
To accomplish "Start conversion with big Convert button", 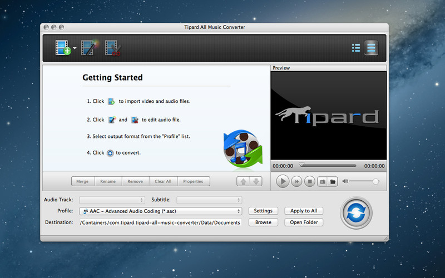I will [356, 213].
